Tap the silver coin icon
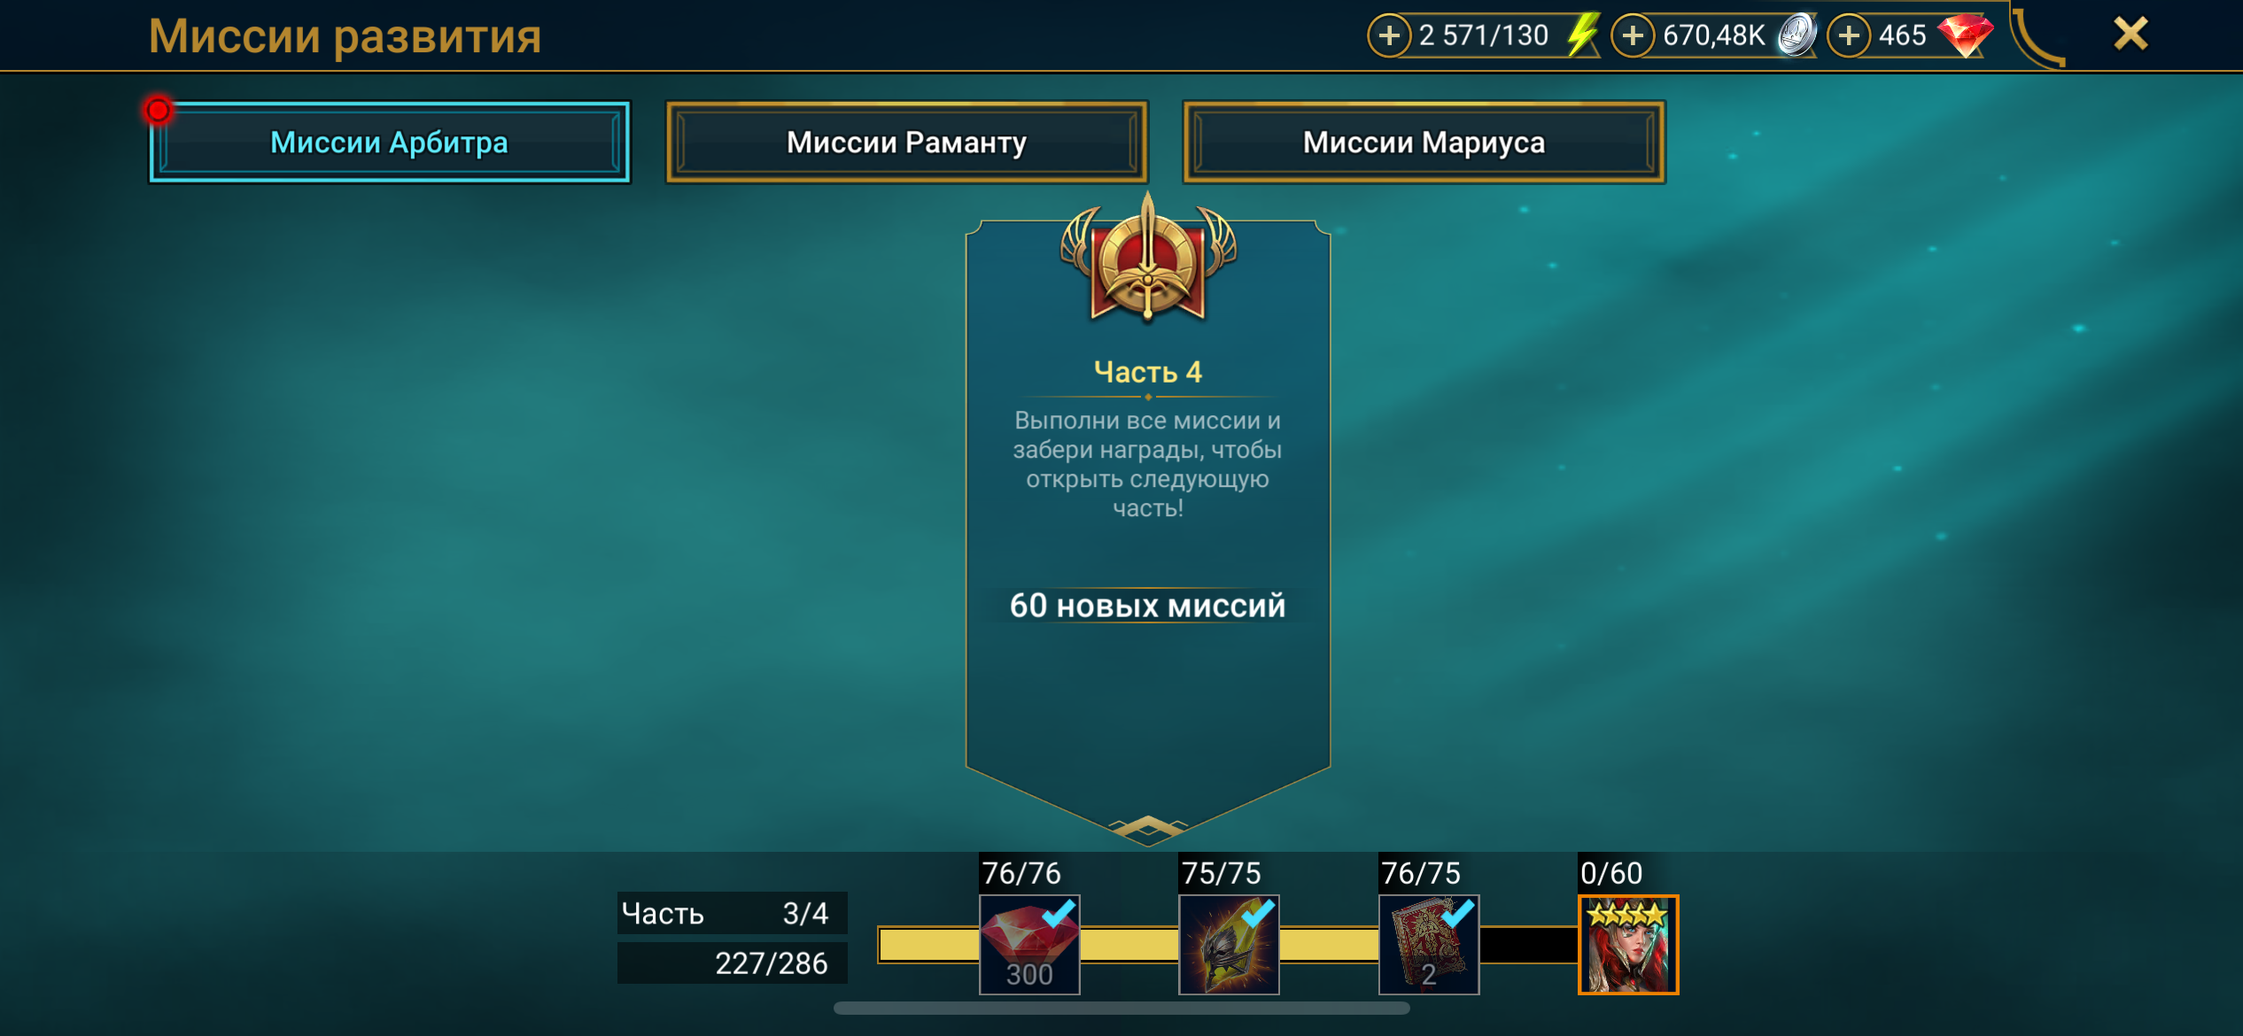Image resolution: width=2243 pixels, height=1036 pixels. [1797, 35]
